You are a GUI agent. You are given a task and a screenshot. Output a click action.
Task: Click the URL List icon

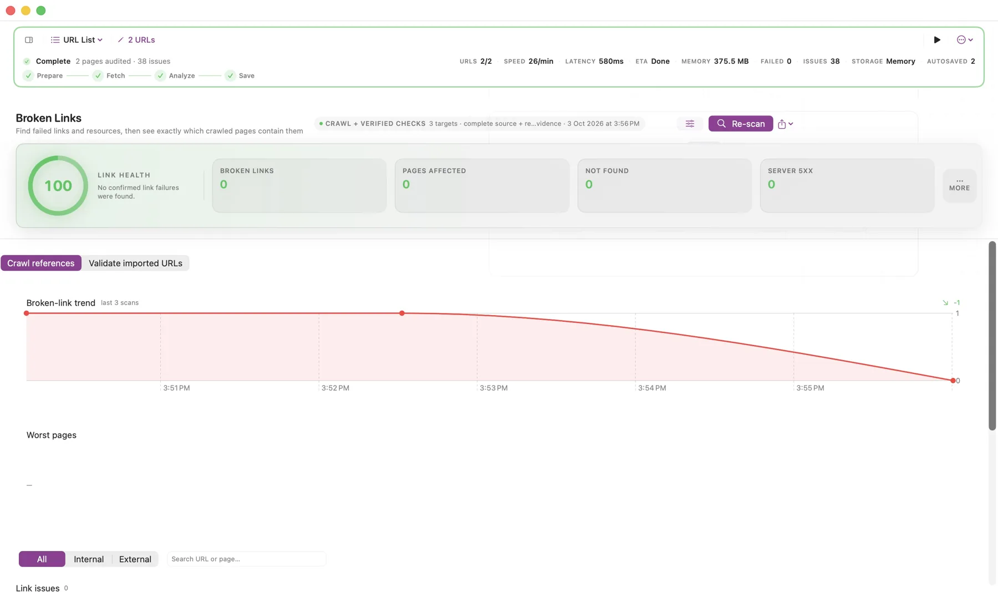tap(55, 40)
